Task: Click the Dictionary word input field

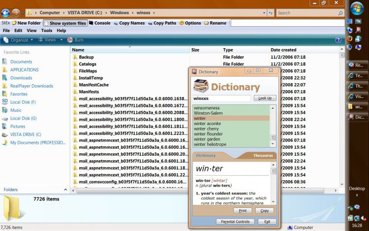Action: tap(221, 98)
